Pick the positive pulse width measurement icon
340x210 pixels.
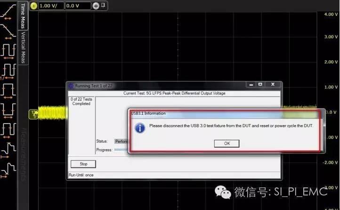8,91
